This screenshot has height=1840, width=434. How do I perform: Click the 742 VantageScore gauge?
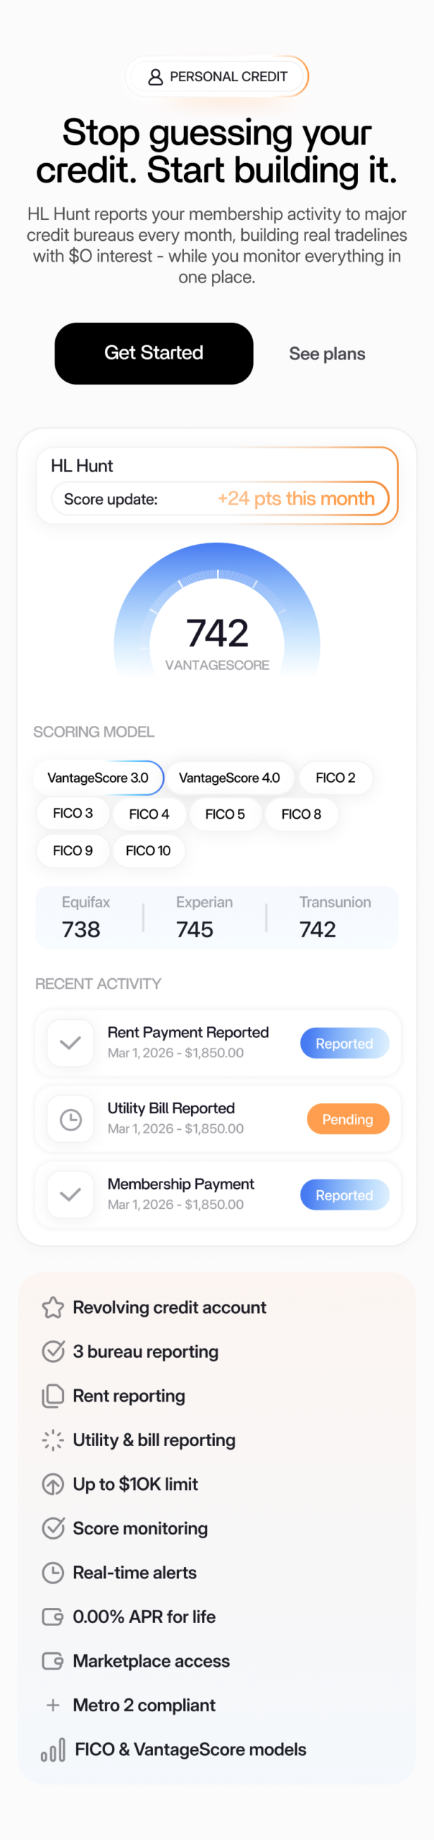tap(217, 632)
